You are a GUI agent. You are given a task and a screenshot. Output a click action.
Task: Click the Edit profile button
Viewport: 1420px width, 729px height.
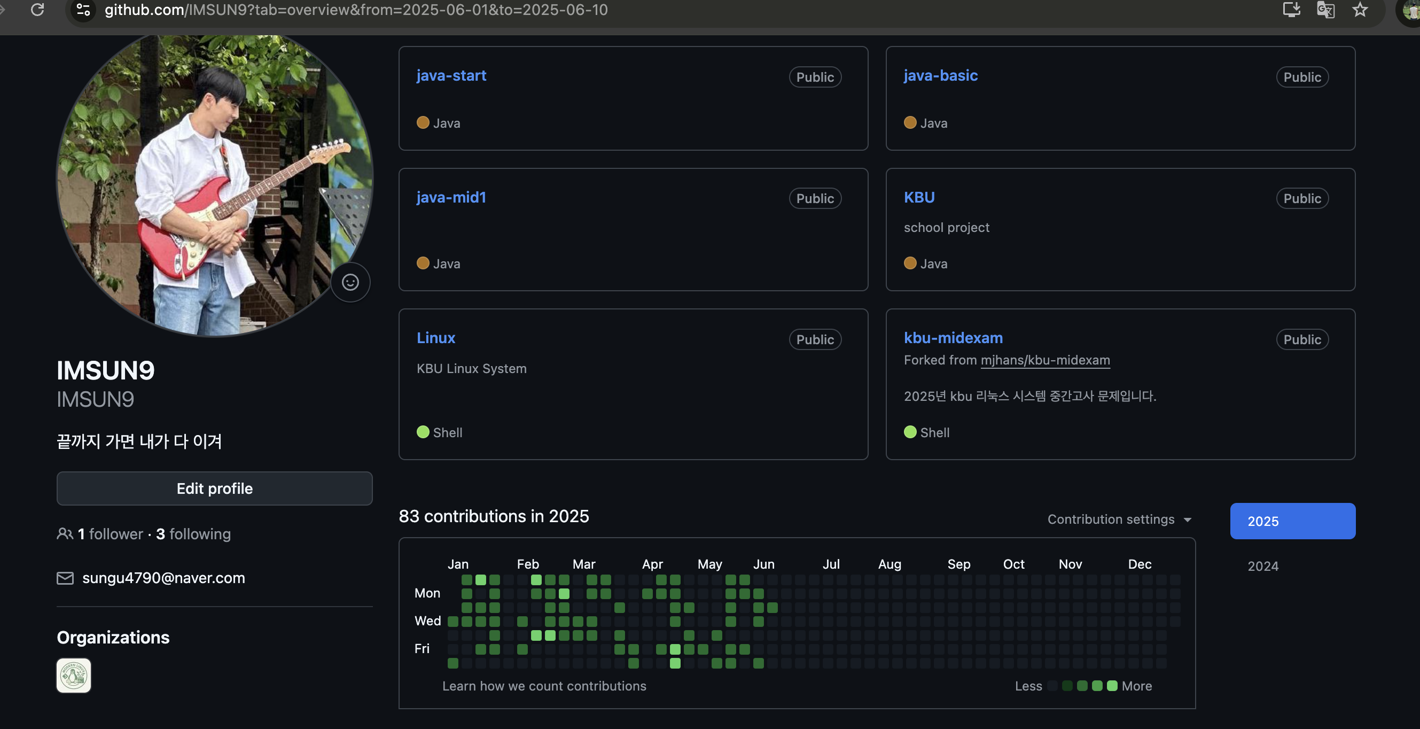coord(214,488)
